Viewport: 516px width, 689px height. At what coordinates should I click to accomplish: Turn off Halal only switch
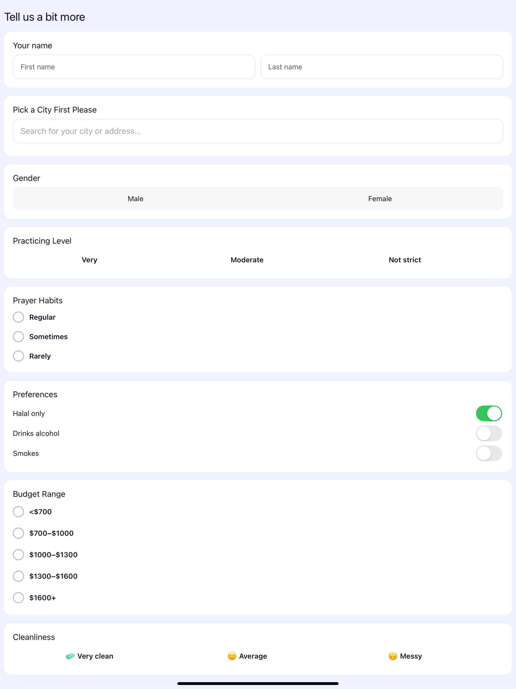click(x=489, y=413)
